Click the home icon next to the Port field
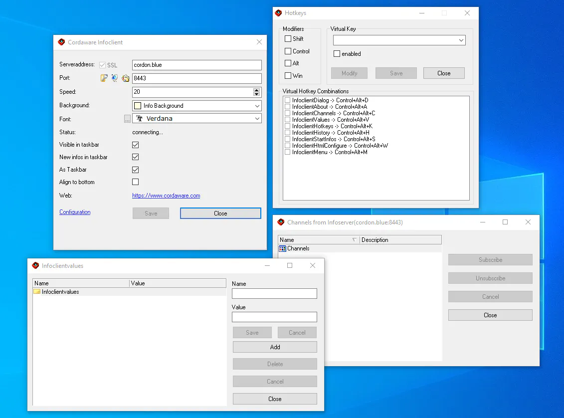 click(x=126, y=78)
